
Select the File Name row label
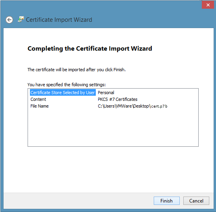39,106
